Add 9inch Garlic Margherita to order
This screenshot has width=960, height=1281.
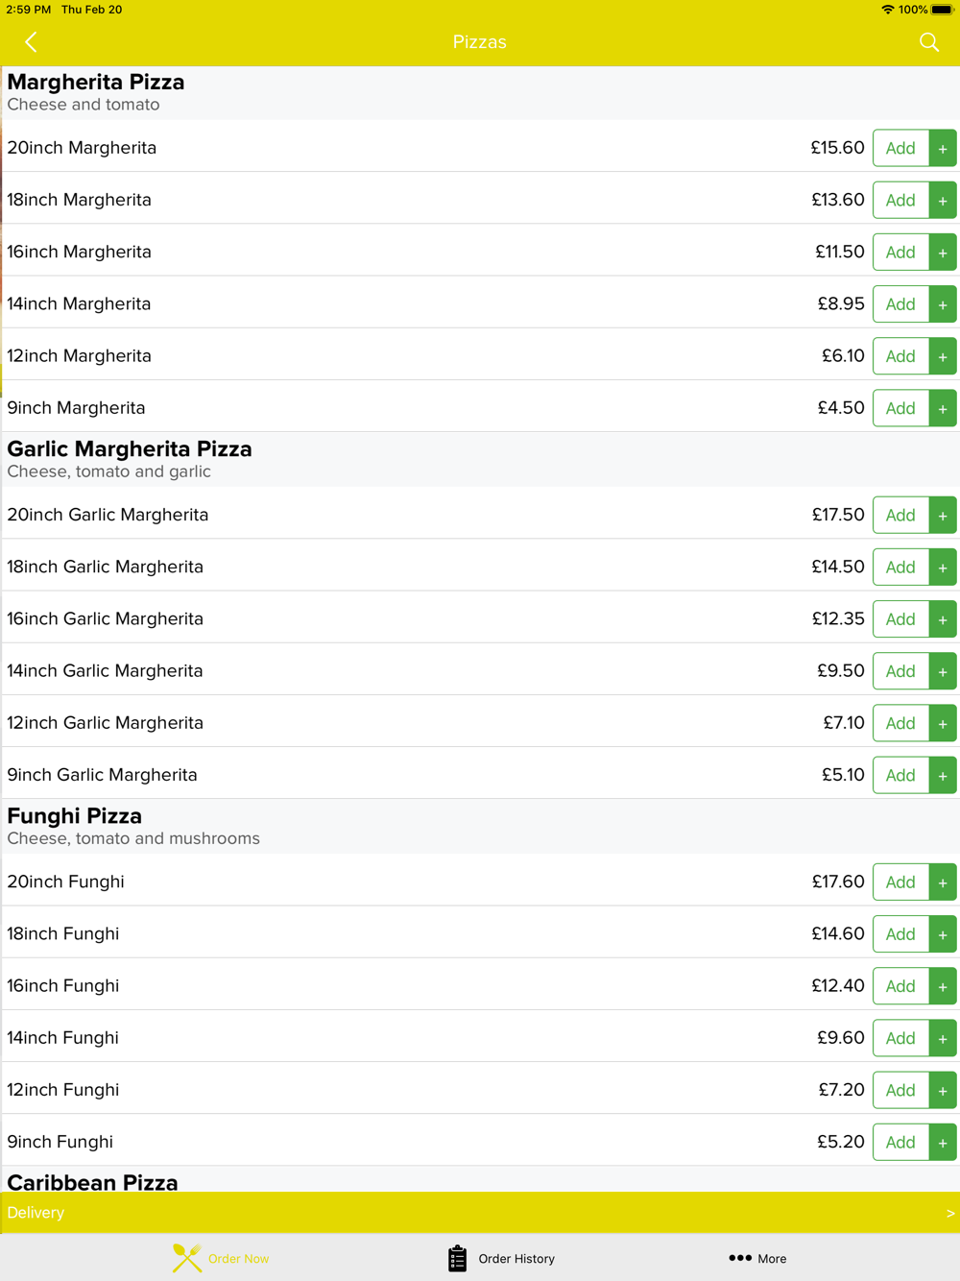coord(900,774)
